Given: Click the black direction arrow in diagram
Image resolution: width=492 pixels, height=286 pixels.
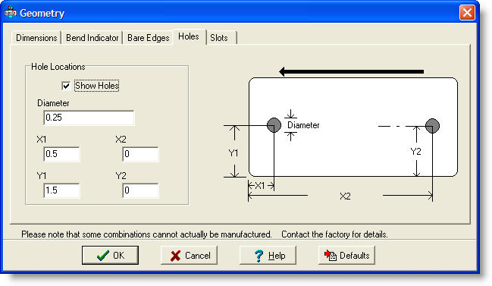Looking at the screenshot, I should click(x=352, y=71).
